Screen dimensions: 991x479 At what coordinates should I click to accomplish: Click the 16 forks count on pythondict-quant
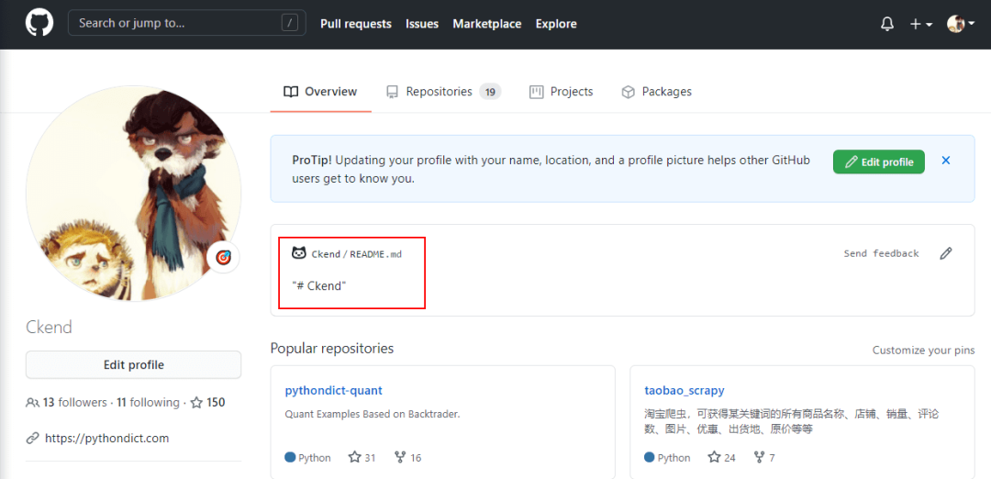(407, 457)
